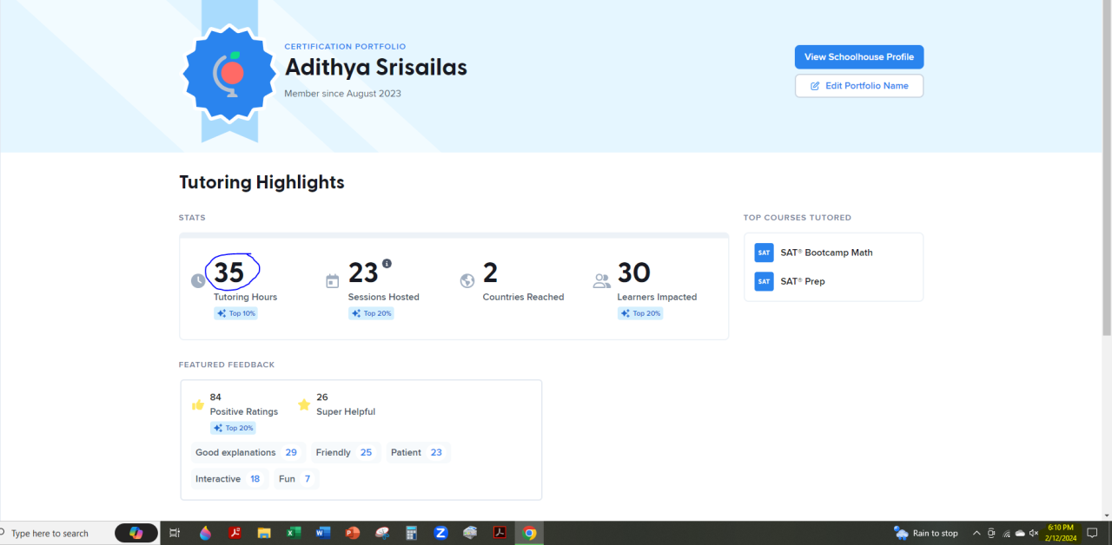Click the View Schoolhouse Profile button
Screen dimensions: 1112x545
pos(859,56)
